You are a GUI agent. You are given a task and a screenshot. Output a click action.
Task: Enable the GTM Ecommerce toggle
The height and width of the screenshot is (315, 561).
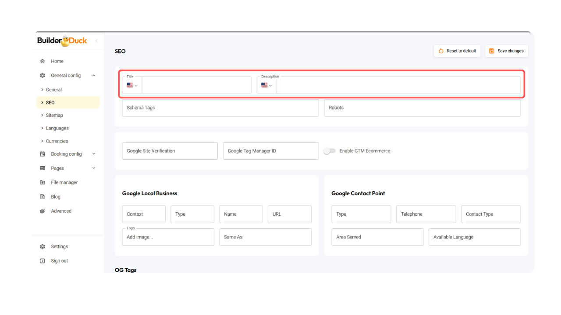pos(329,151)
